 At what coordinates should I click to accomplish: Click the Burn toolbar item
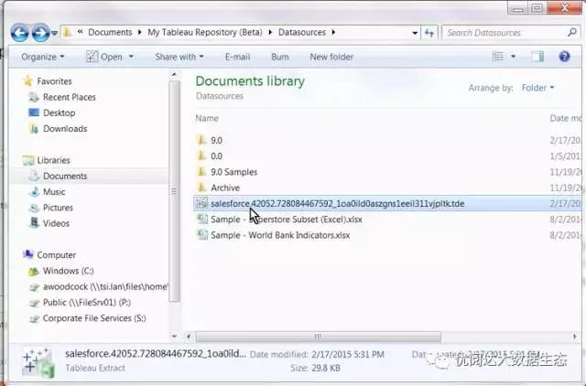tap(279, 57)
